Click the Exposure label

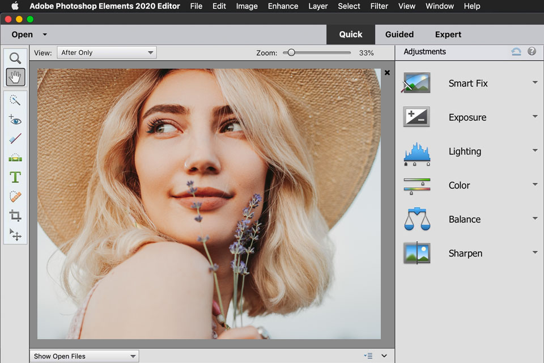(x=467, y=117)
